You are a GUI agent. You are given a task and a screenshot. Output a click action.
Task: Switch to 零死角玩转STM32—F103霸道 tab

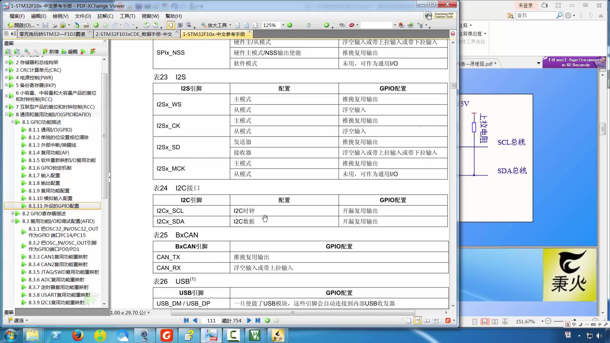52,34
